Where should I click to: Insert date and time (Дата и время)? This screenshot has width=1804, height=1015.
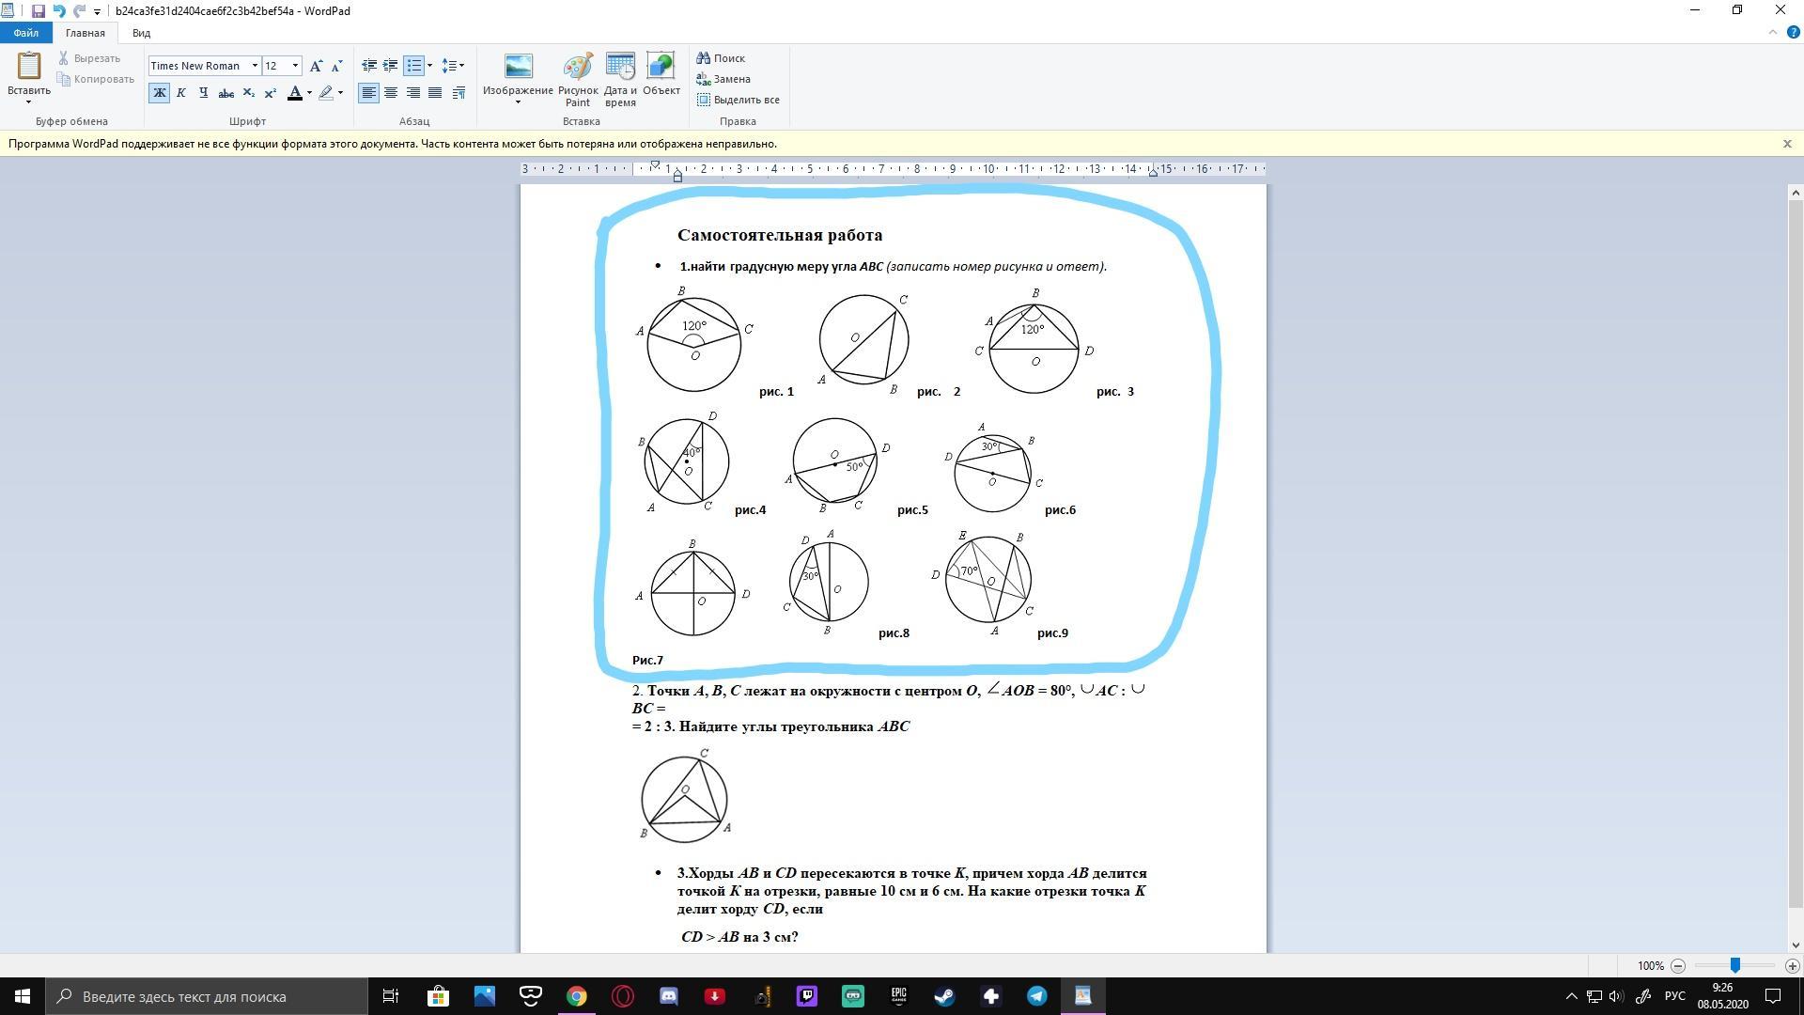pyautogui.click(x=620, y=79)
